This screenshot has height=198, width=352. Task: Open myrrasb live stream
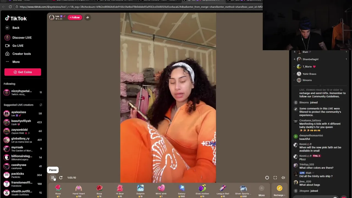click(x=23, y=149)
